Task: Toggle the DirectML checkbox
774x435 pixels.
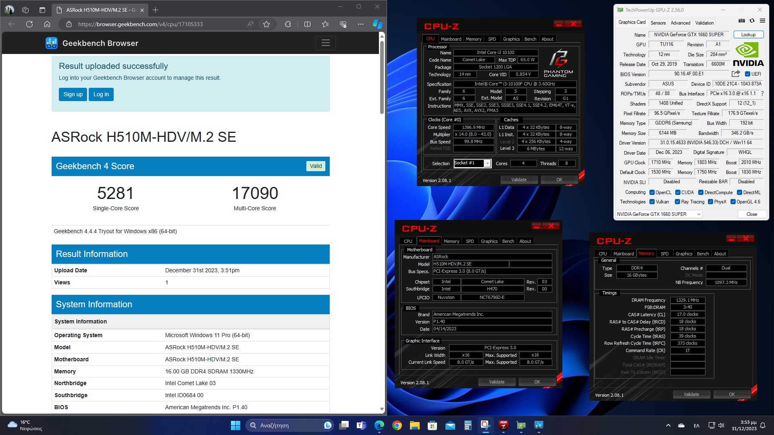Action: coord(739,193)
